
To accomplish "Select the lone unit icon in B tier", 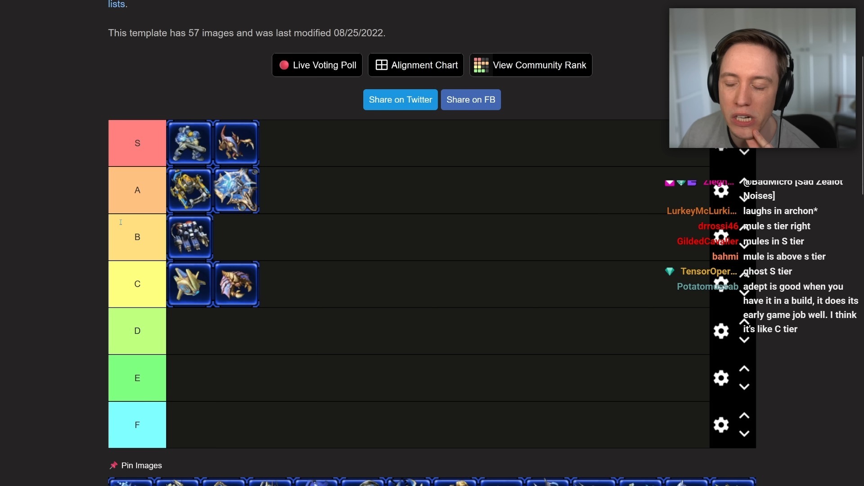I will (189, 237).
